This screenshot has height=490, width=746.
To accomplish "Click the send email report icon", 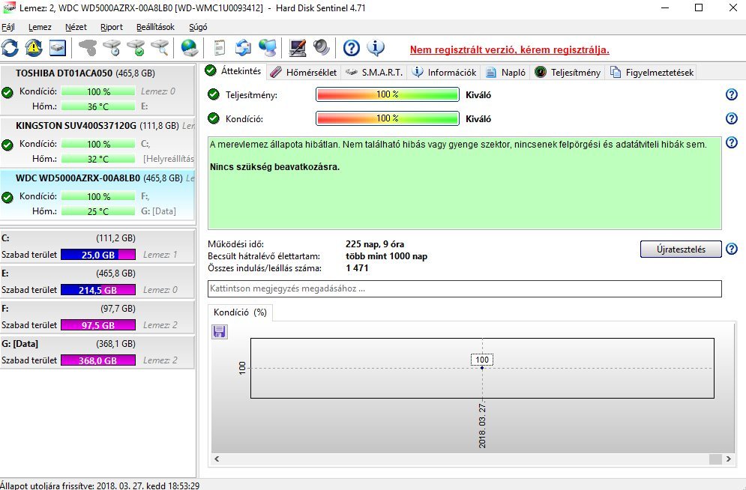I will coord(243,47).
